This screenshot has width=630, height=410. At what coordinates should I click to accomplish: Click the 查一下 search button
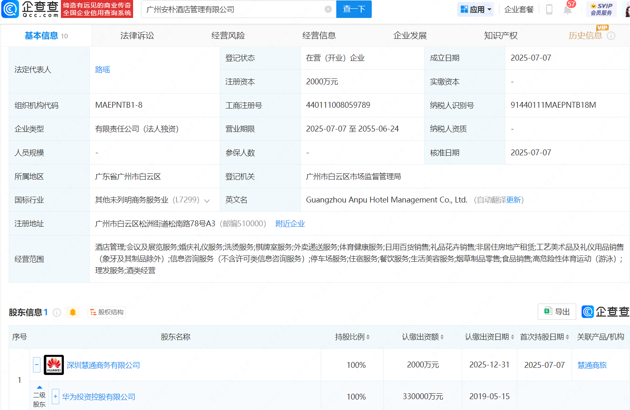pyautogui.click(x=354, y=9)
